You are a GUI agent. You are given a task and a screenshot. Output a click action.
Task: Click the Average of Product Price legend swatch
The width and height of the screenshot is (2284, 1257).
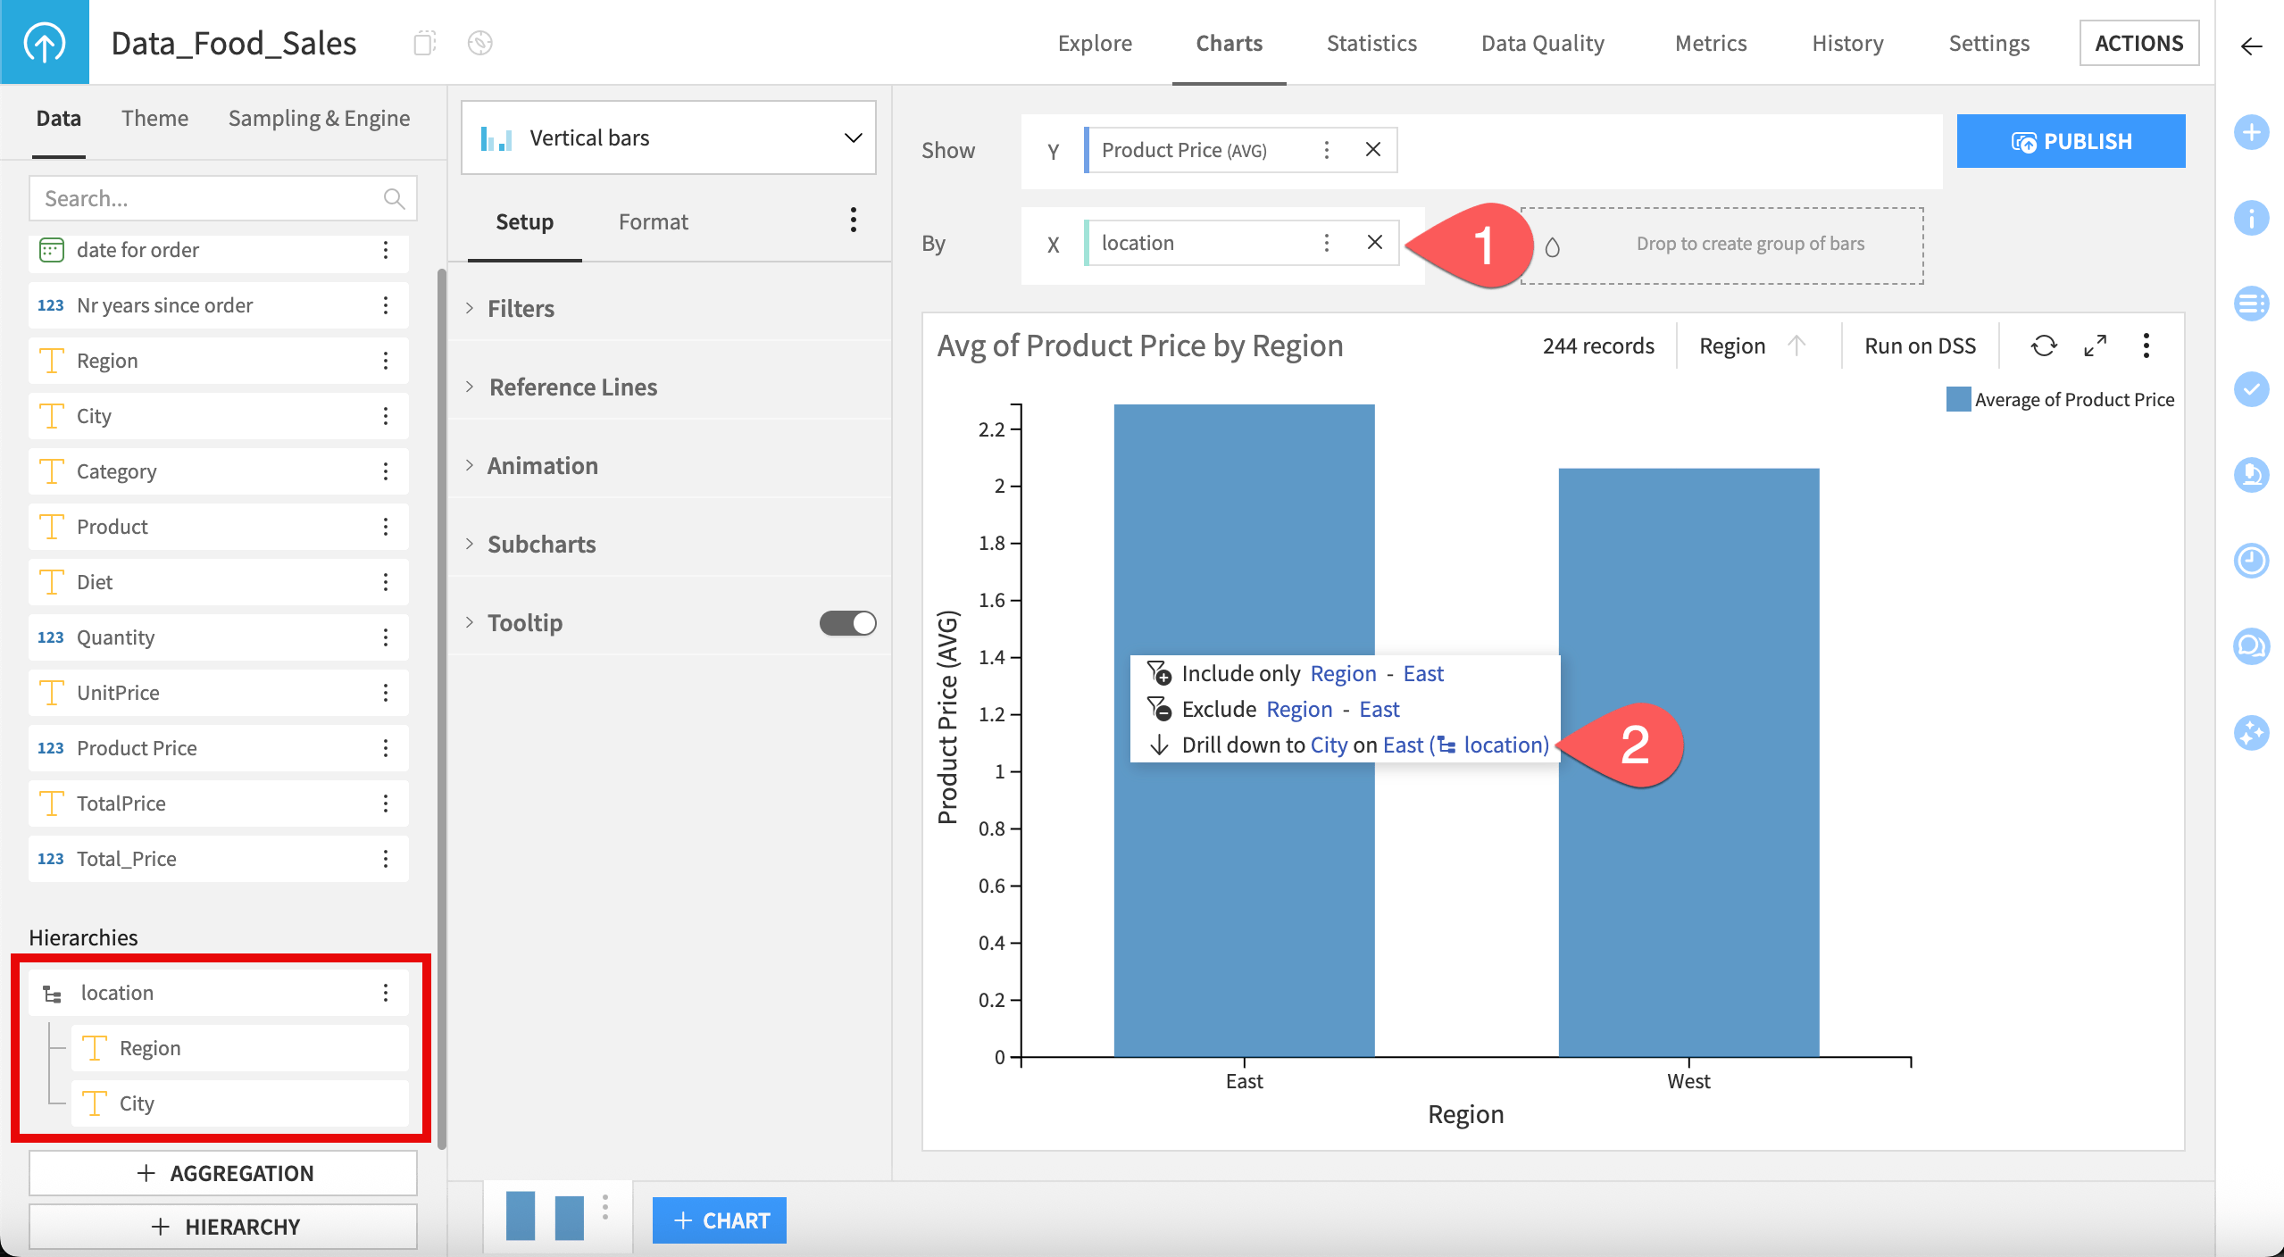(1957, 399)
